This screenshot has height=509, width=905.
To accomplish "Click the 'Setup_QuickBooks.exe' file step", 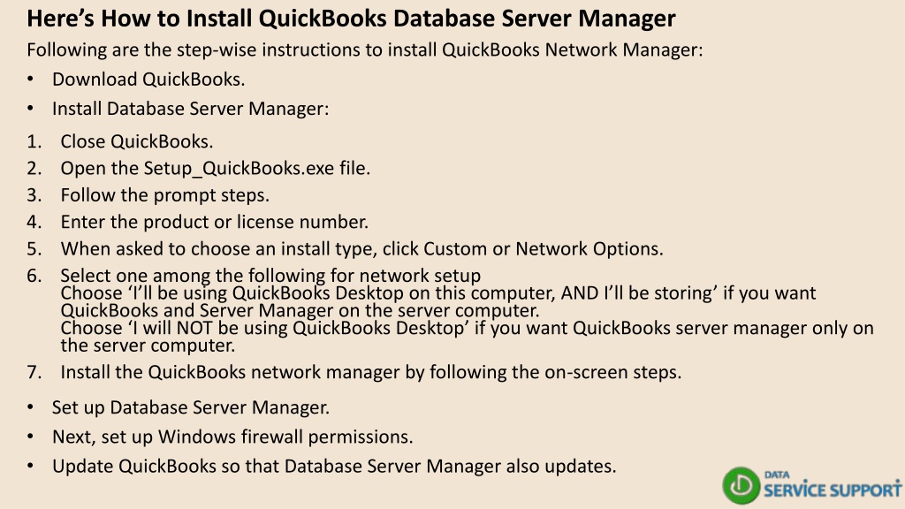I will click(216, 168).
